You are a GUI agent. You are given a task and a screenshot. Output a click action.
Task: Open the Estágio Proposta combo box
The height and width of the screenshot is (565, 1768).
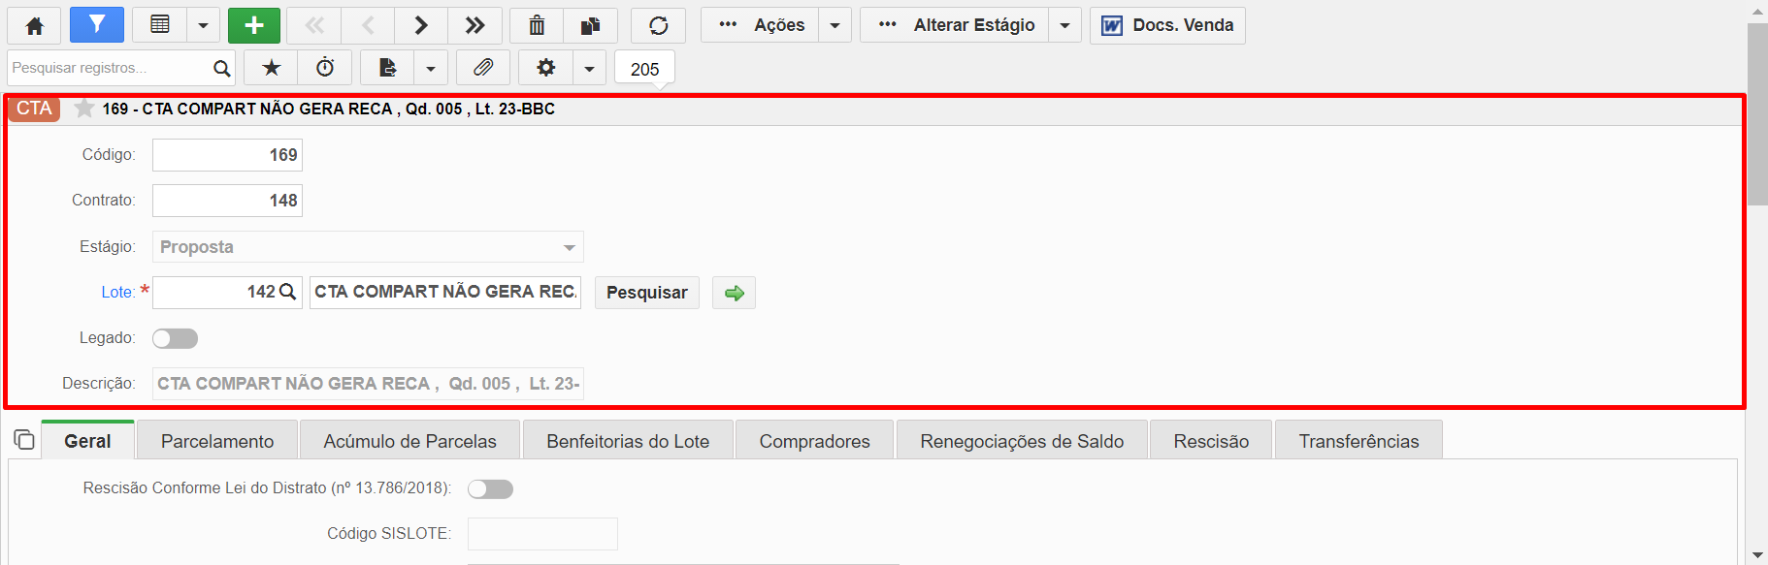tap(368, 247)
